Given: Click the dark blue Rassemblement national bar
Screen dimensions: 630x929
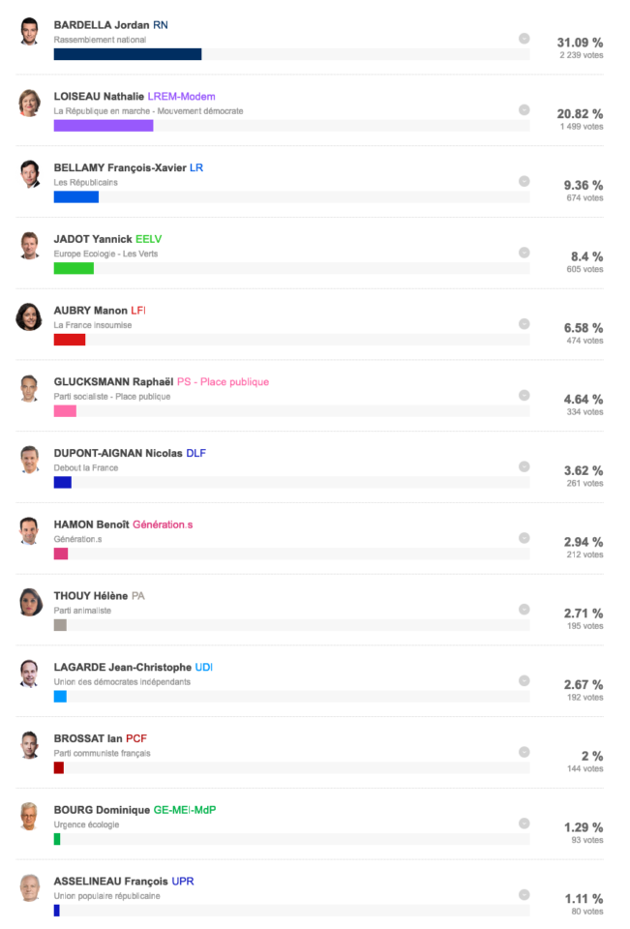Looking at the screenshot, I should pos(128,54).
